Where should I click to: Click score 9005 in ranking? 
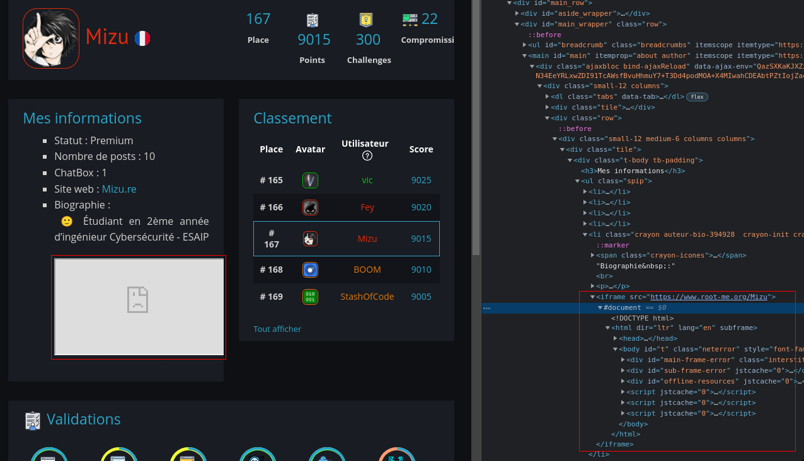click(421, 297)
